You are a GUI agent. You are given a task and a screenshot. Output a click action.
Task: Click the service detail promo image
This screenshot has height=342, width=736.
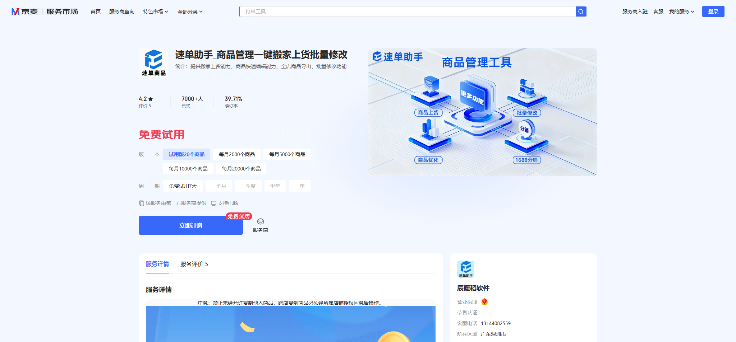pyautogui.click(x=291, y=324)
